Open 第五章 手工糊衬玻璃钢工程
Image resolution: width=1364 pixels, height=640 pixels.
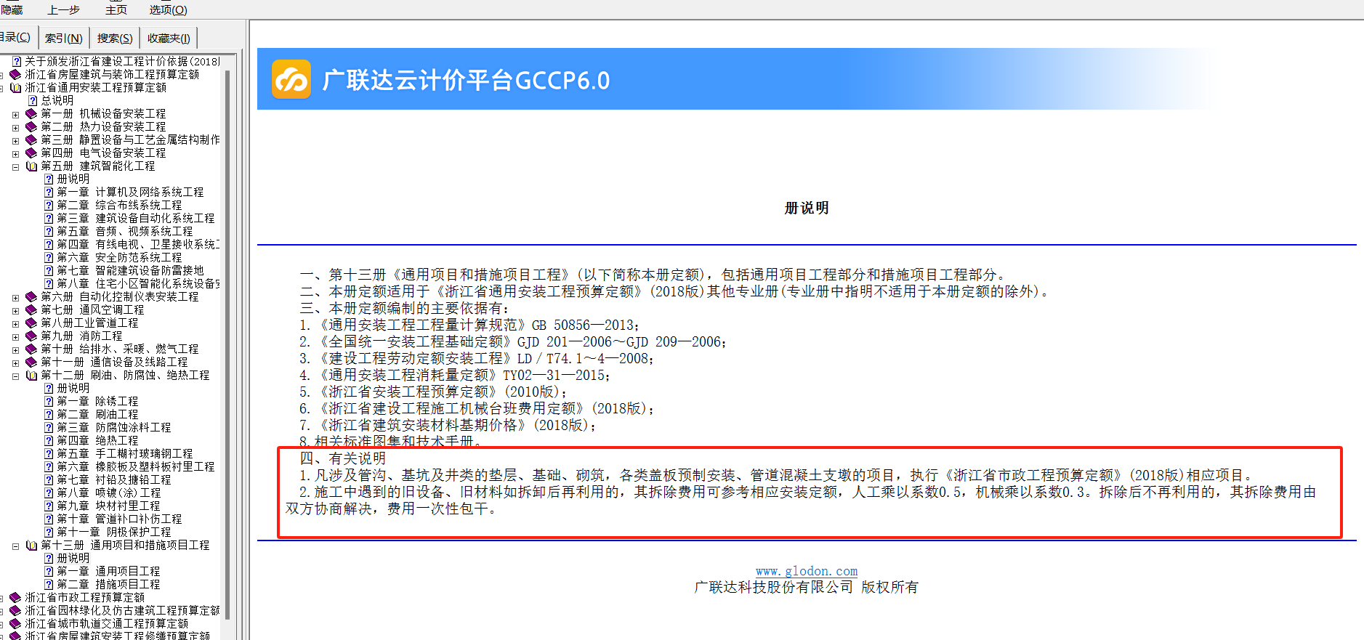(x=125, y=453)
